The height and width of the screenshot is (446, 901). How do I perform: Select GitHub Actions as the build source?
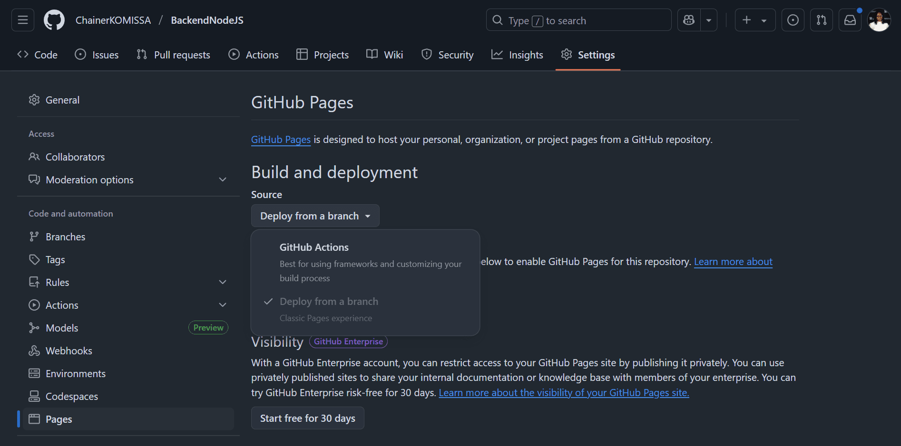pos(314,247)
